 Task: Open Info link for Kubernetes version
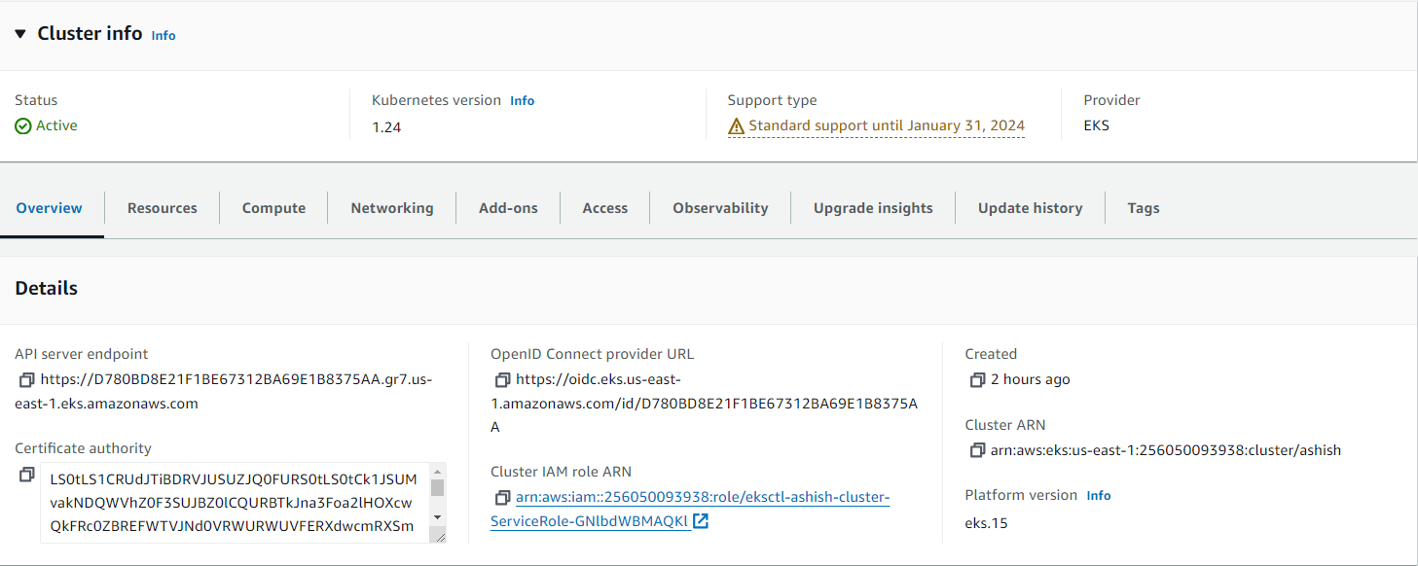[x=523, y=100]
